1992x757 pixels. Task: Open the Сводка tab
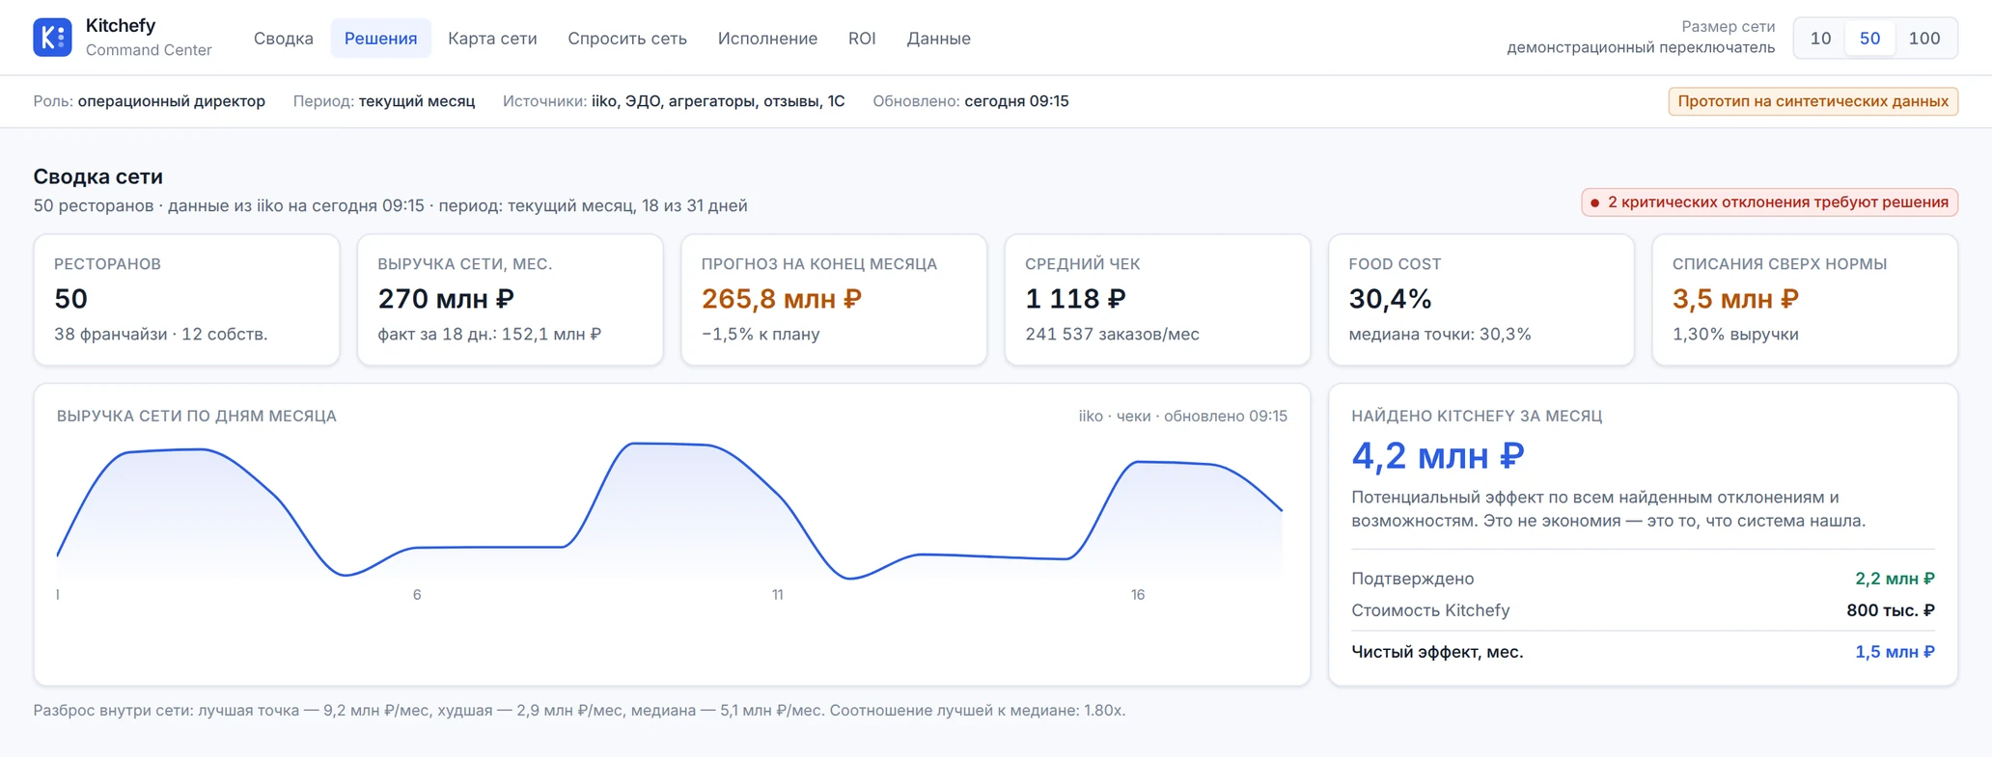click(283, 39)
